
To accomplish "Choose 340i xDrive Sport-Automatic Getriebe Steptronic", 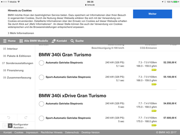I will click(41, 118).
